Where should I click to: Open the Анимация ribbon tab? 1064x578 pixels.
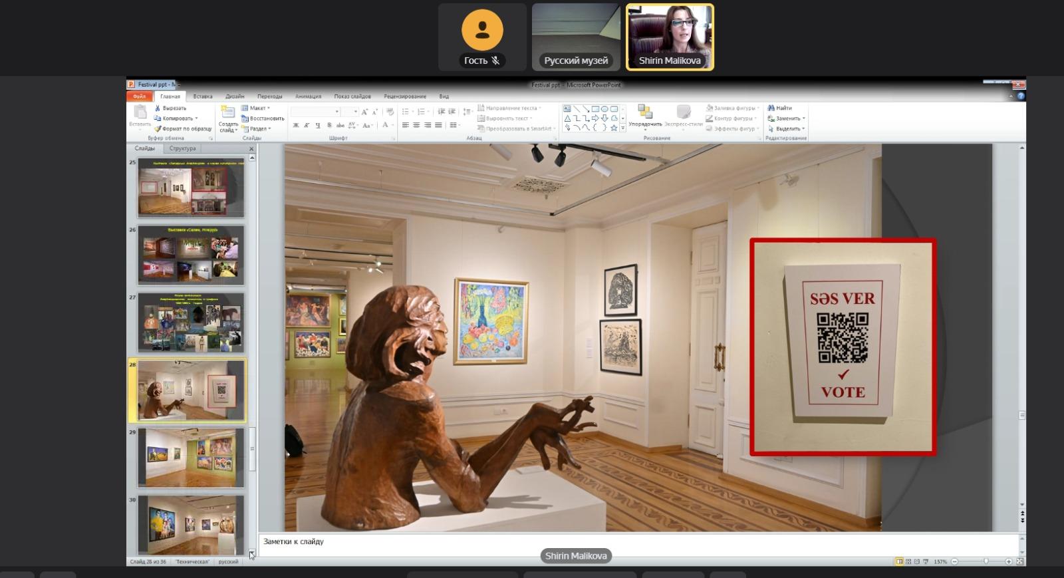308,96
